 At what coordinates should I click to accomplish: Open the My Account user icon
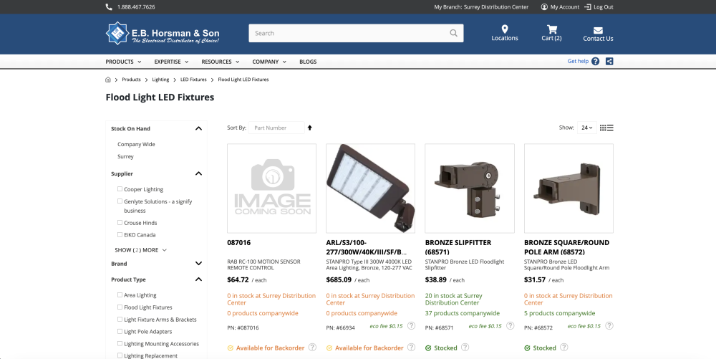click(x=544, y=7)
